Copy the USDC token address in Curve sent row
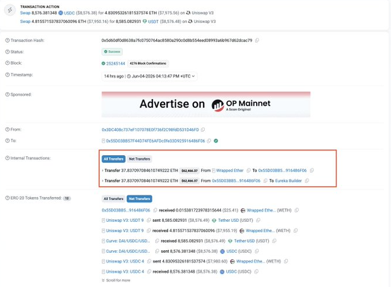Viewport: 391px width, 287px height. pos(257,251)
